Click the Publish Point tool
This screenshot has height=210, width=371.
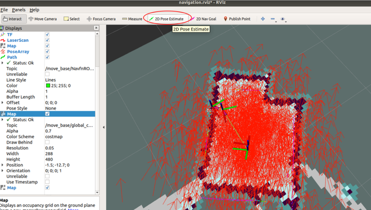coord(237,19)
